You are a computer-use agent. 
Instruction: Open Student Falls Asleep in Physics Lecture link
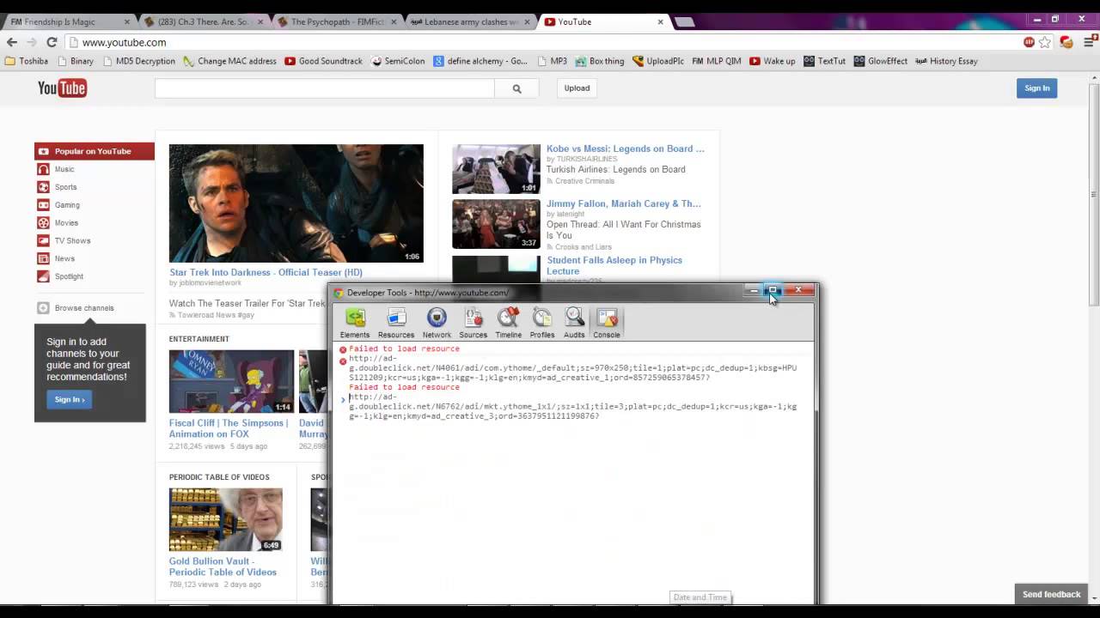coord(614,265)
